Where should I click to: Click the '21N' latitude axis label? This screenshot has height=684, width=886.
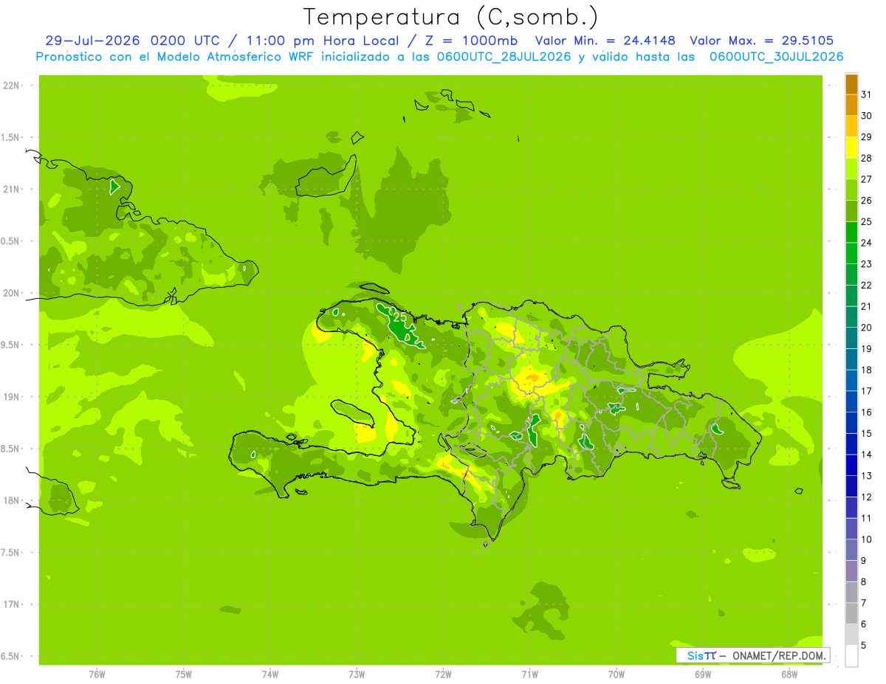(x=11, y=189)
